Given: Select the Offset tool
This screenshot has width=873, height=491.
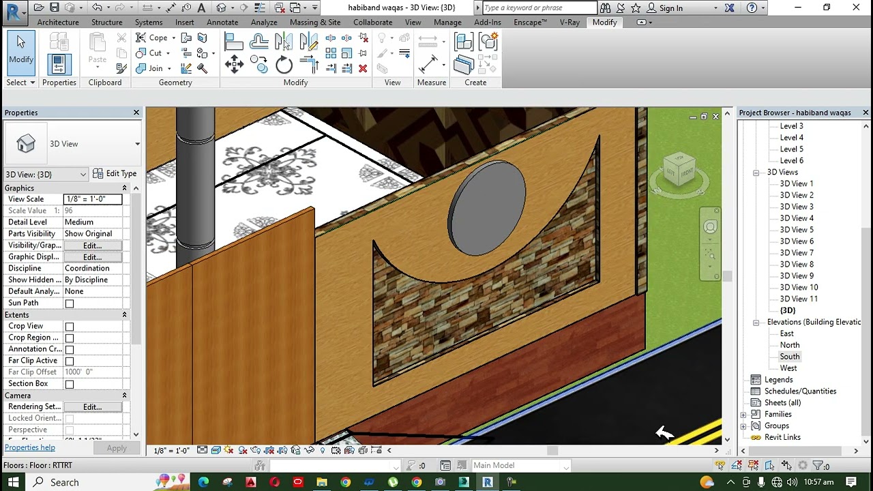Looking at the screenshot, I should click(259, 42).
